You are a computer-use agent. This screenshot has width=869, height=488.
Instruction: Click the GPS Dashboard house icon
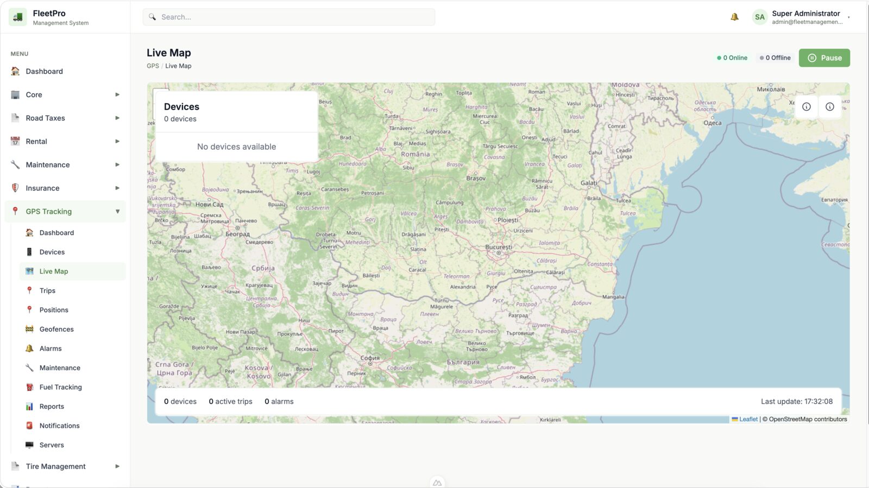(29, 232)
